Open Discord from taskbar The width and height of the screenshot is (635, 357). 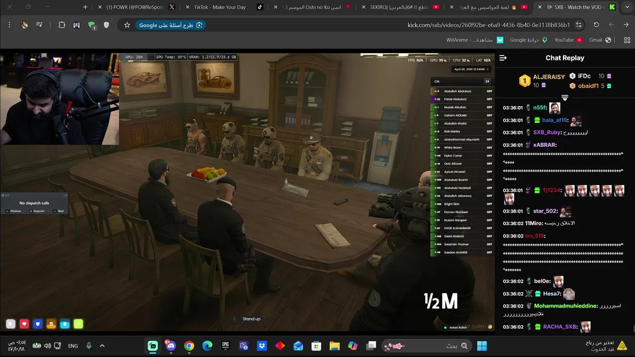171,346
